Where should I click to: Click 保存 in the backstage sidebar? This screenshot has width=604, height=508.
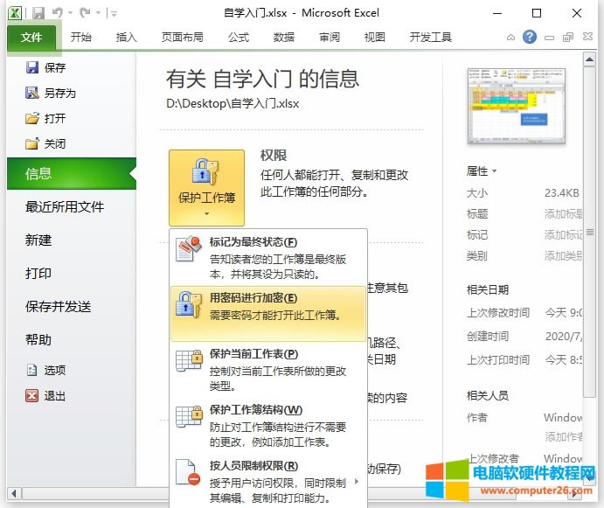46,68
